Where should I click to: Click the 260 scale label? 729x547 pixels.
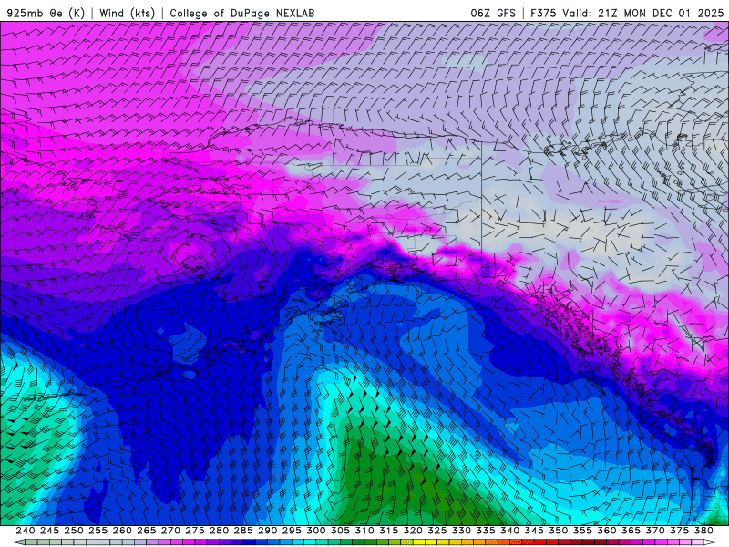(122, 531)
